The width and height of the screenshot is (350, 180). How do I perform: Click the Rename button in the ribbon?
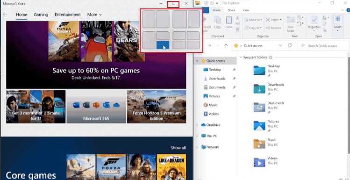273,28
